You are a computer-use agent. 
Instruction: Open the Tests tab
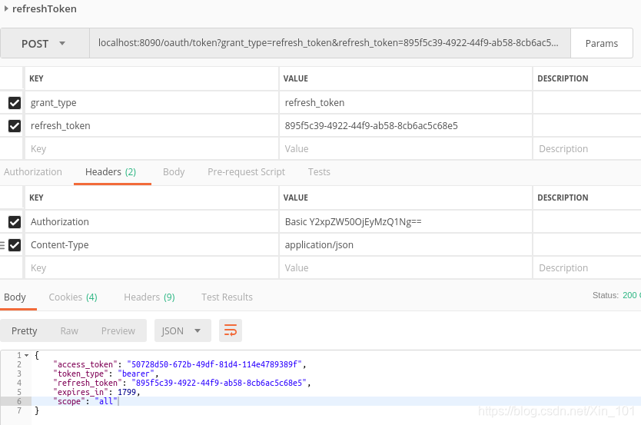pos(319,172)
